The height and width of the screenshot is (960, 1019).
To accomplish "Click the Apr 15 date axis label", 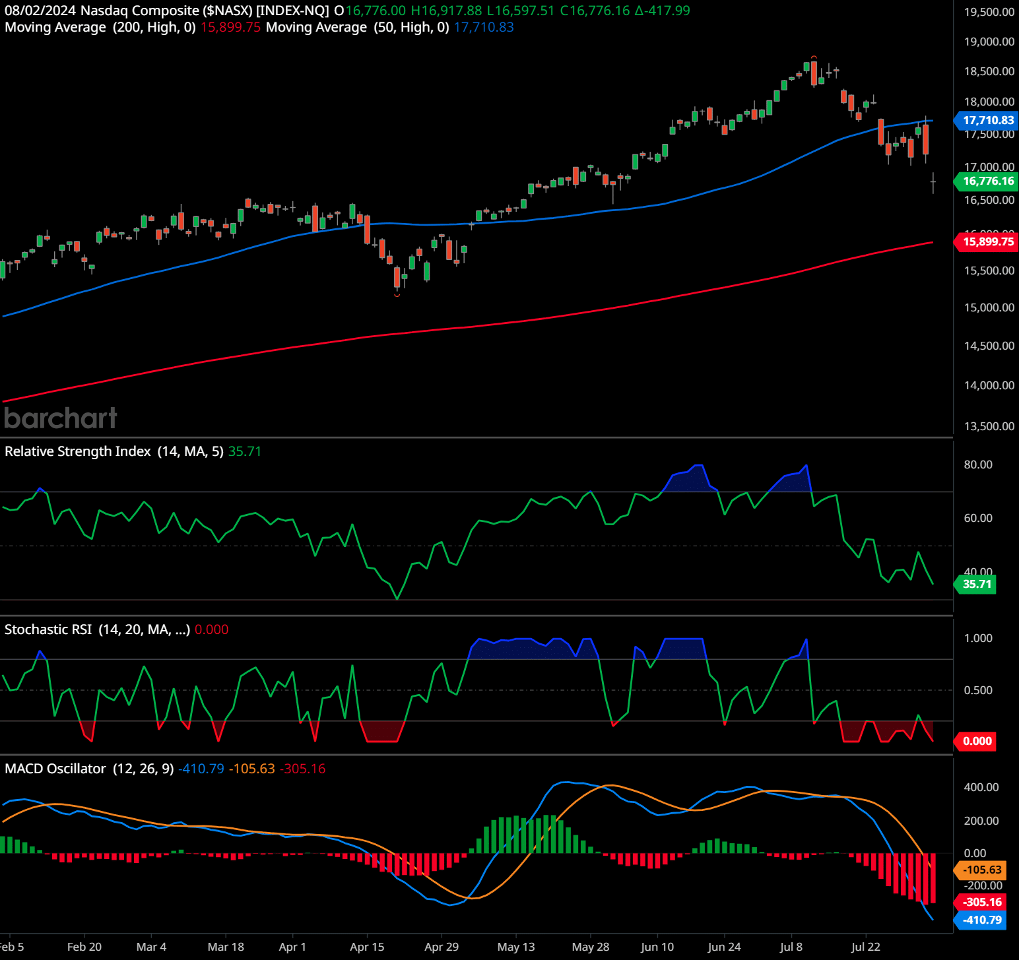I will [367, 947].
